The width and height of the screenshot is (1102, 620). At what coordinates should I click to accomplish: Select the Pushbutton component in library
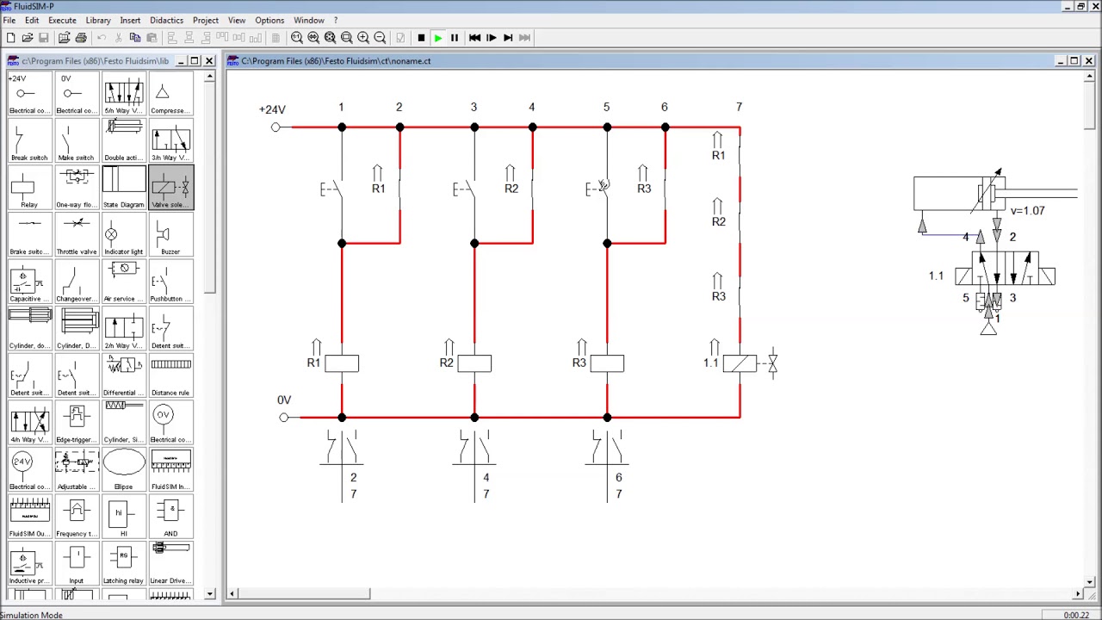[170, 282]
